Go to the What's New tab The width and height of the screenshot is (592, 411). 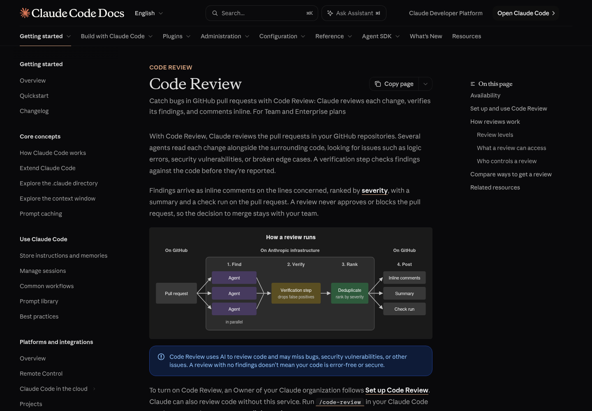(x=426, y=36)
